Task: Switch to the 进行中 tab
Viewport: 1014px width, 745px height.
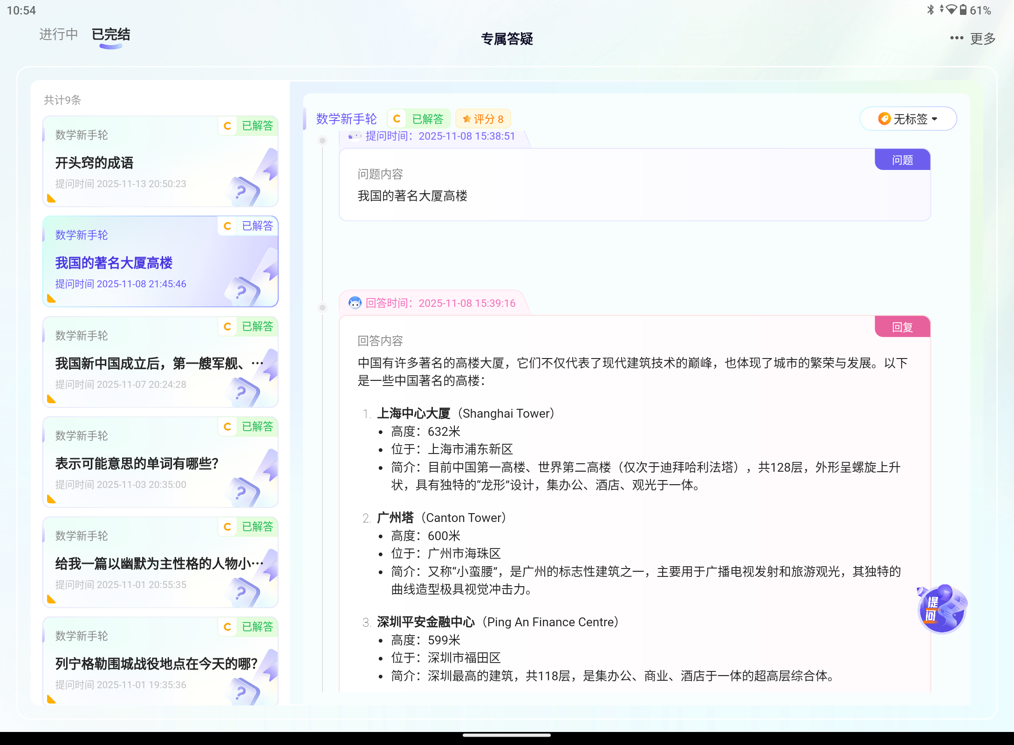Action: click(58, 34)
